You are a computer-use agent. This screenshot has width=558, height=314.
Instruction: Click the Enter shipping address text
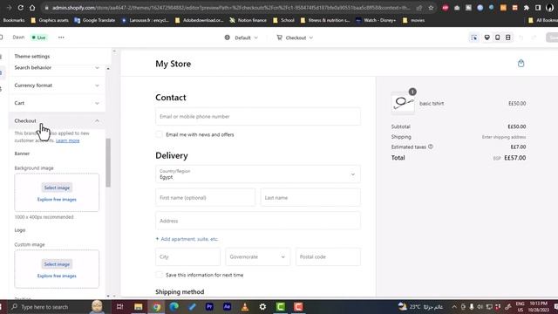click(x=504, y=137)
